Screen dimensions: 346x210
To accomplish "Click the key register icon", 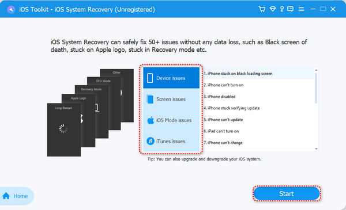I will click(x=282, y=9).
